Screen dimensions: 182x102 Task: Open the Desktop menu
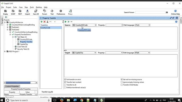(39, 7)
